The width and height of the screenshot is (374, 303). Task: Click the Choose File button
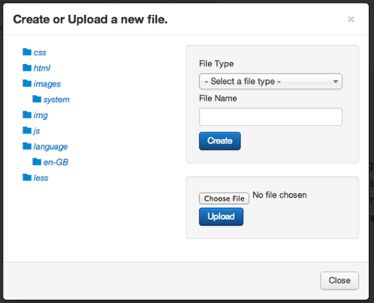(224, 198)
